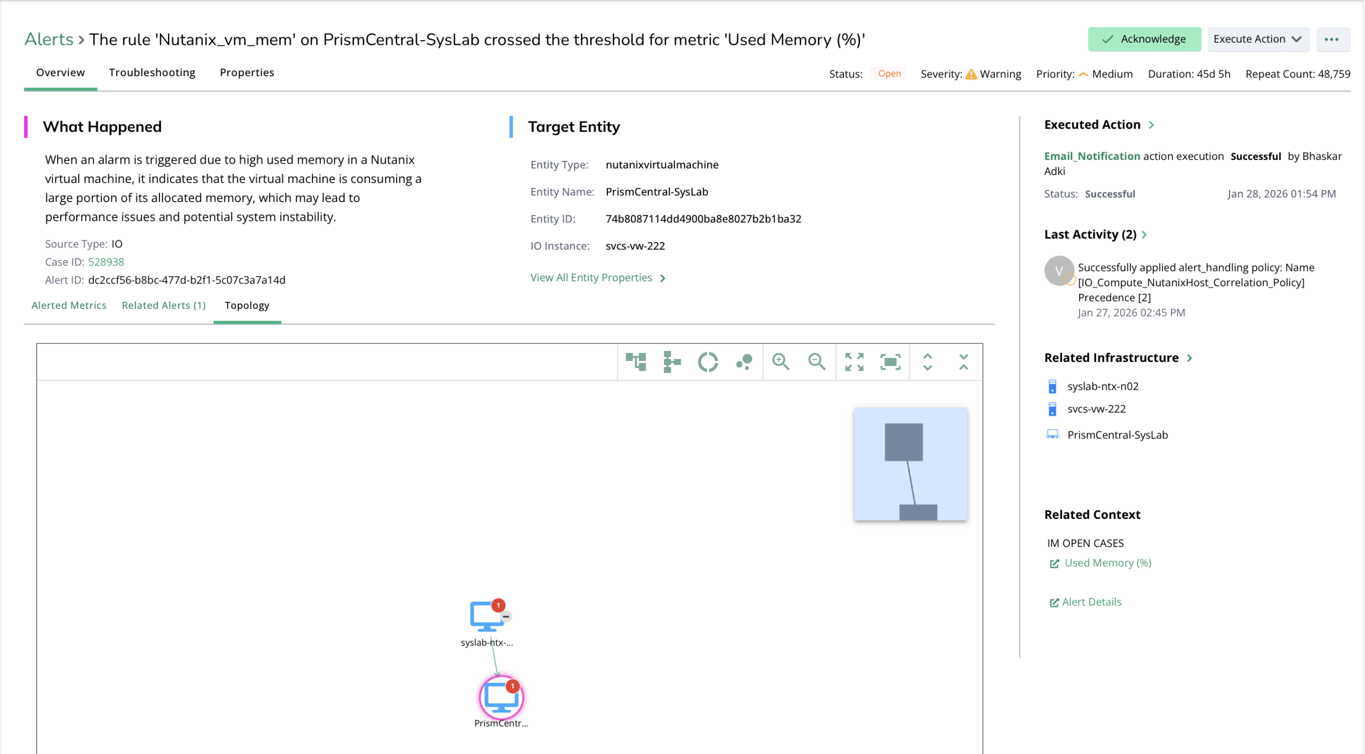Switch to the Properties tab
The height and width of the screenshot is (754, 1365).
[247, 73]
